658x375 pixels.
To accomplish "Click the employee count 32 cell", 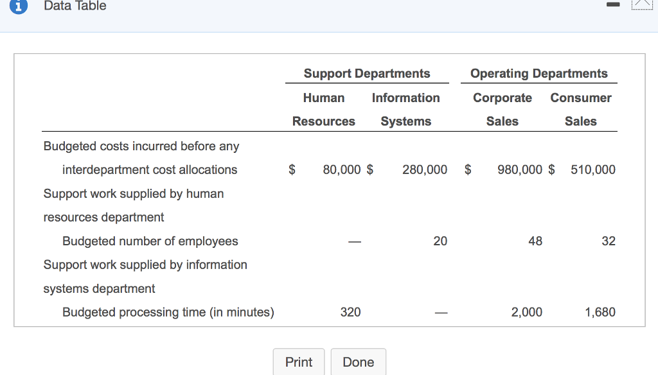I will pos(609,241).
